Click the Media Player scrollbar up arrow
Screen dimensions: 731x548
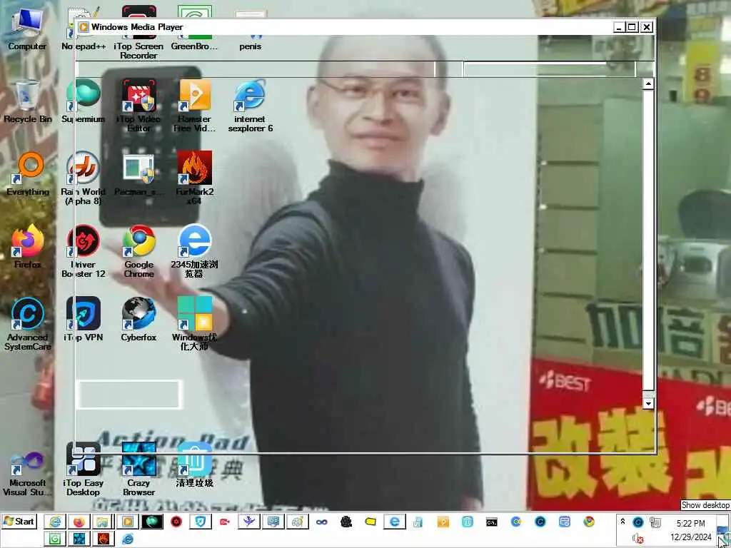[648, 84]
